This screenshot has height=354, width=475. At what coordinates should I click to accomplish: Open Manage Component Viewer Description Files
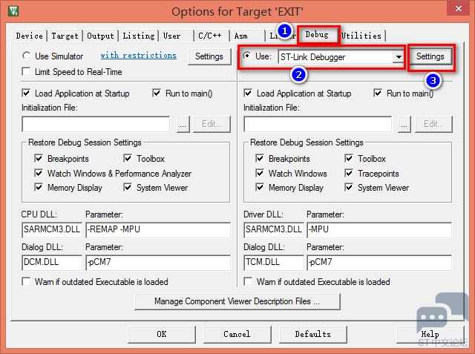click(237, 301)
